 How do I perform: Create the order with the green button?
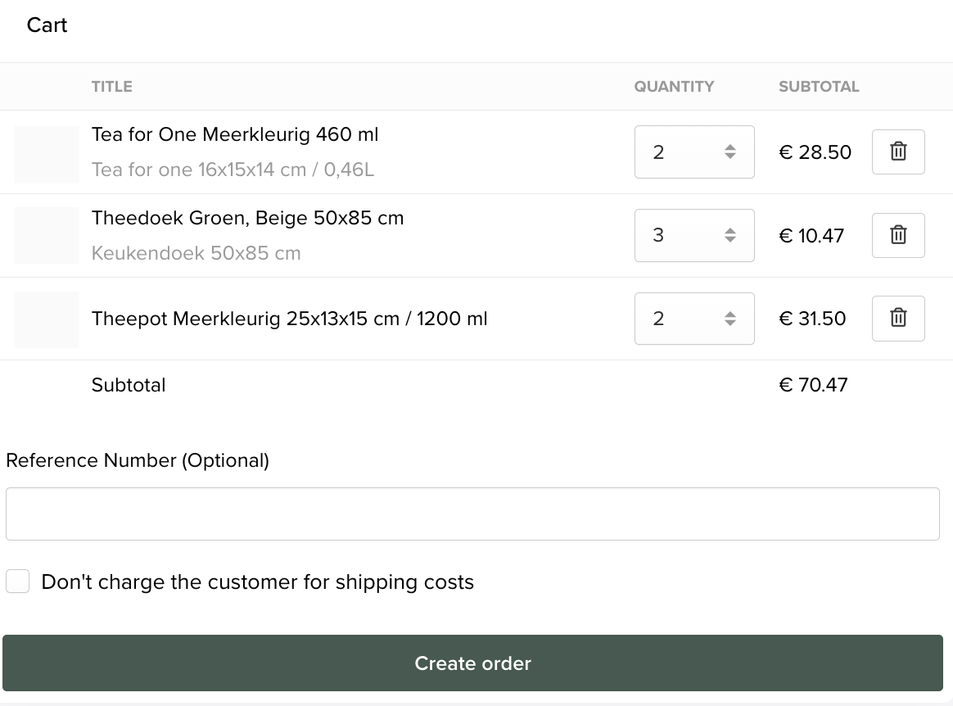(x=473, y=663)
